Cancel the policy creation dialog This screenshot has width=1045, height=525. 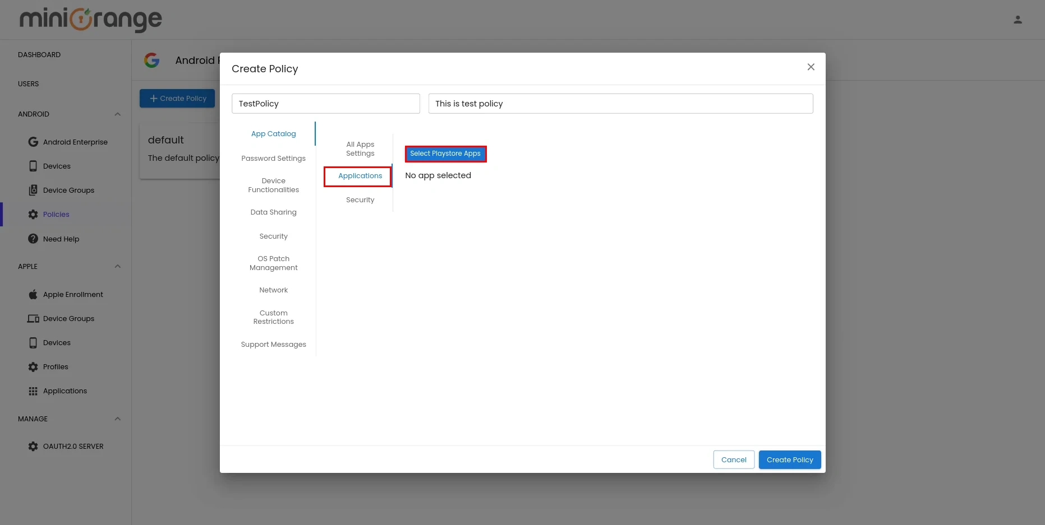pyautogui.click(x=733, y=459)
